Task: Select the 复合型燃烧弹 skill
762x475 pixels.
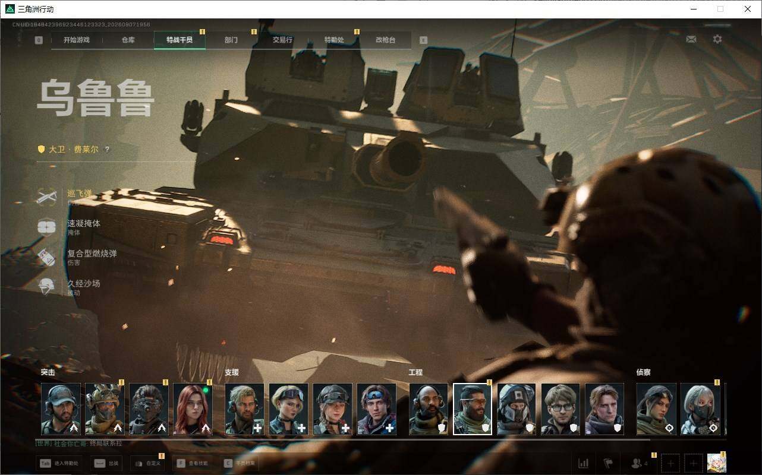Action: 77,257
